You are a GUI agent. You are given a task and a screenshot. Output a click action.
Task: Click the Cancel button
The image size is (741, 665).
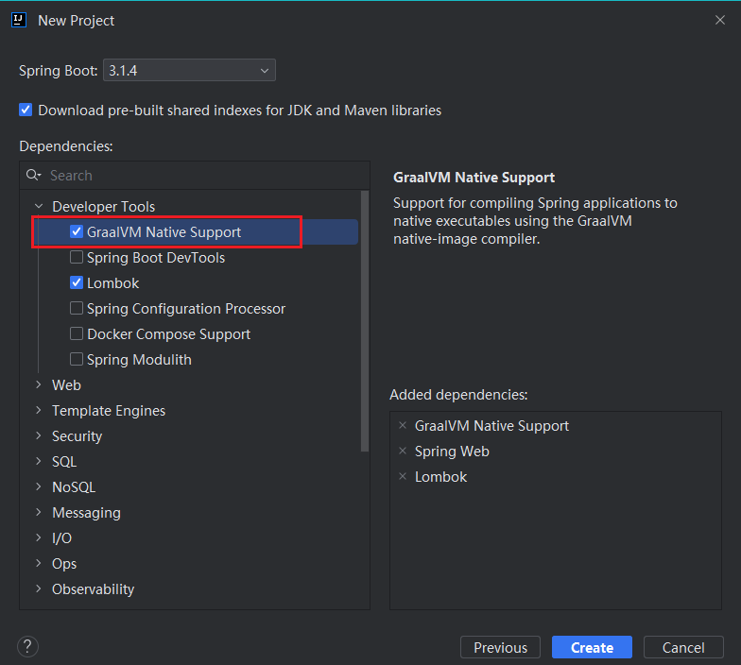coord(683,647)
